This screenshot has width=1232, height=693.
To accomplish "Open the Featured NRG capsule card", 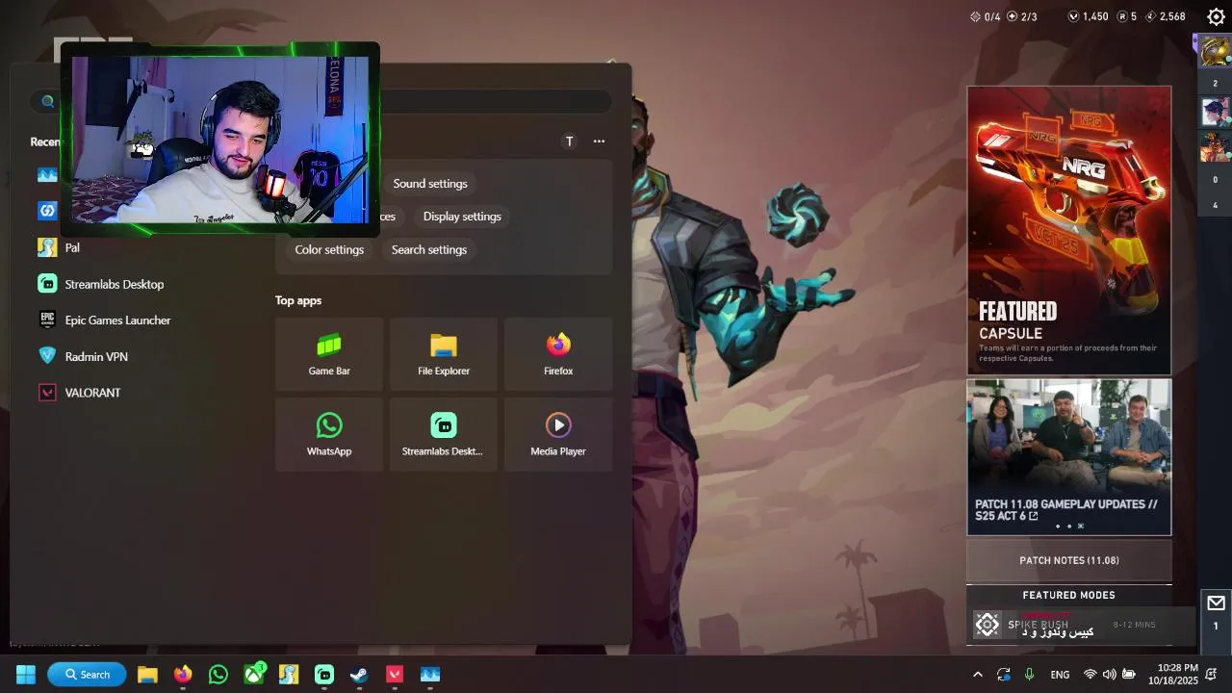I will tap(1069, 230).
